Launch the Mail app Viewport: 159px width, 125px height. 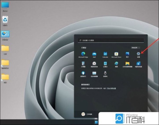[x=94, y=55]
